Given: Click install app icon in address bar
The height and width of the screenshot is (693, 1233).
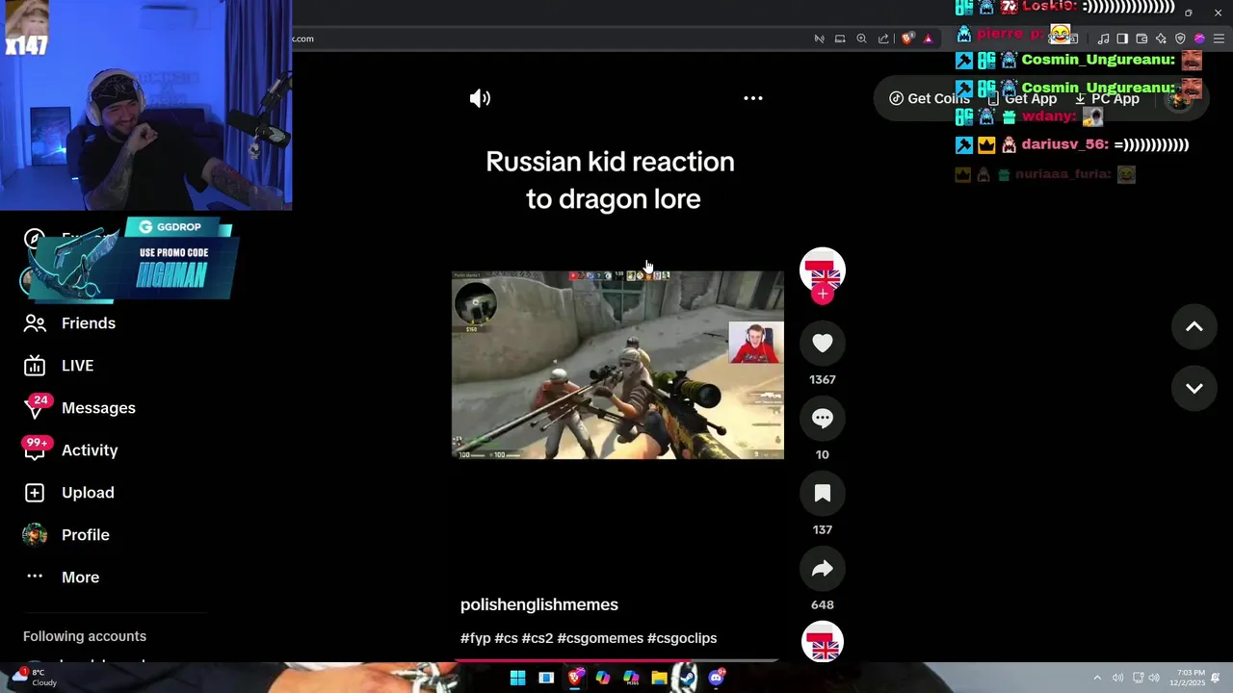Looking at the screenshot, I should [840, 38].
